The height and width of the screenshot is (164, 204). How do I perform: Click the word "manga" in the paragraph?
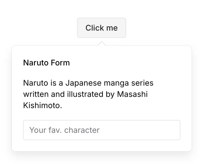[115, 83]
